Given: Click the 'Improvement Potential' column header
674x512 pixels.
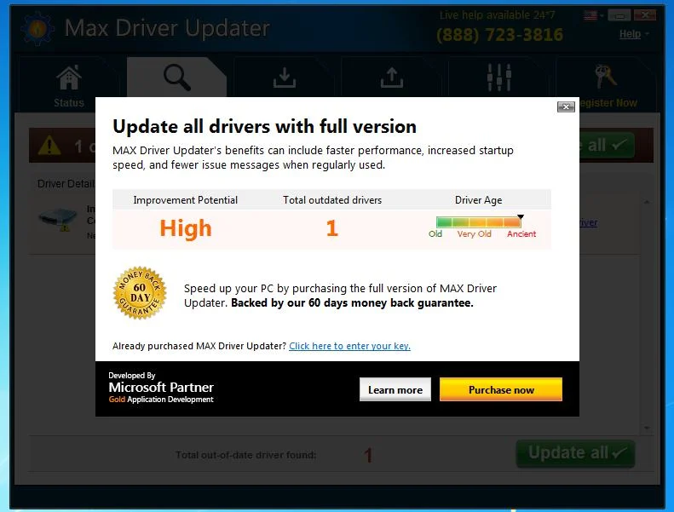Looking at the screenshot, I should pos(185,200).
